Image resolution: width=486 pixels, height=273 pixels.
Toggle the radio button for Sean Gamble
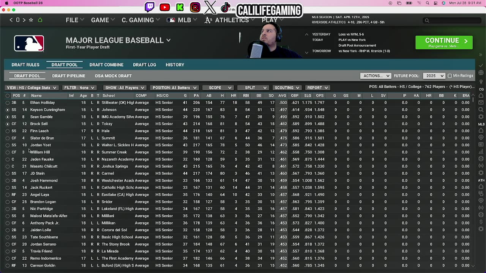coord(8,117)
